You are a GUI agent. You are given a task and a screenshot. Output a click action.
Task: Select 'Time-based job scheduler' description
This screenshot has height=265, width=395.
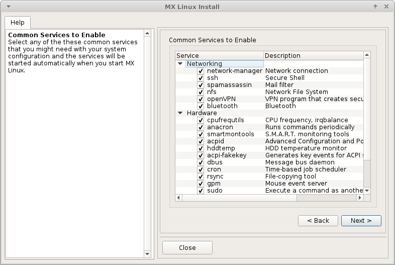[306, 169]
